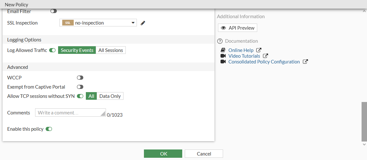367x160 pixels.
Task: Disable the Enable this policy toggle
Action: pyautogui.click(x=49, y=129)
